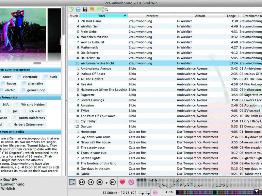This screenshot has height=196, width=262.
Task: Pause the current playback
Action: pos(91,182)
